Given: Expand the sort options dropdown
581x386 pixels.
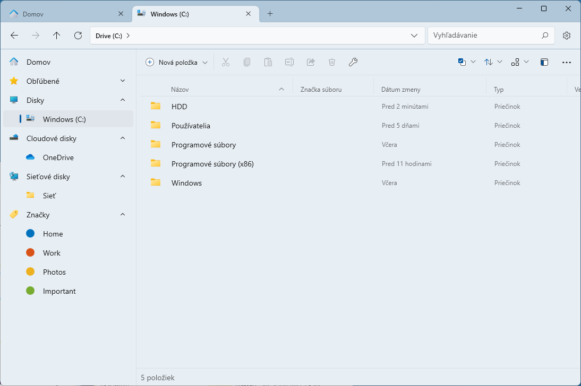Looking at the screenshot, I should (493, 62).
